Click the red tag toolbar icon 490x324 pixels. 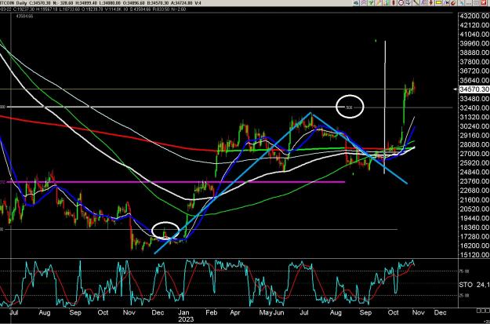point(453,3)
